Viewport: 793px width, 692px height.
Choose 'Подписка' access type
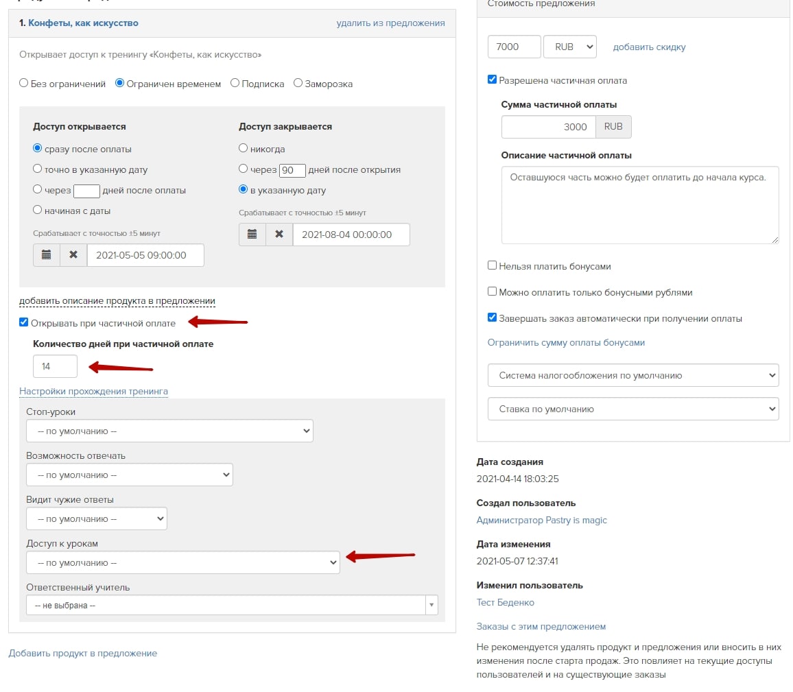click(235, 83)
